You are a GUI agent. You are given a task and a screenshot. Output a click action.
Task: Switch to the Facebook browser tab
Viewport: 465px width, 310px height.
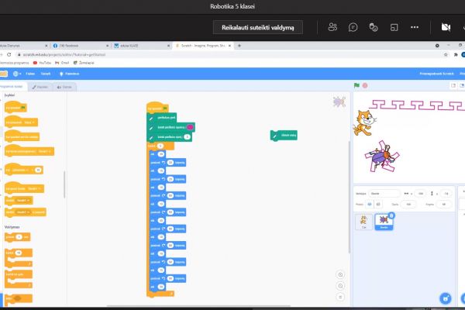point(80,46)
